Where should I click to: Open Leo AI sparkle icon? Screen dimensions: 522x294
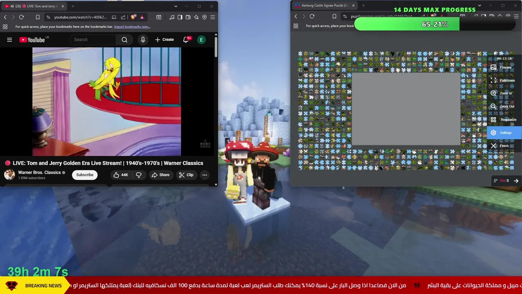tap(196, 17)
